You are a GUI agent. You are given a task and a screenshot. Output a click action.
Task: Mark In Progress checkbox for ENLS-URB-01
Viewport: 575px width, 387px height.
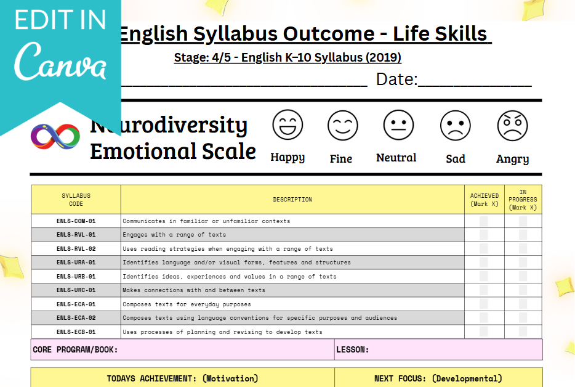523,276
